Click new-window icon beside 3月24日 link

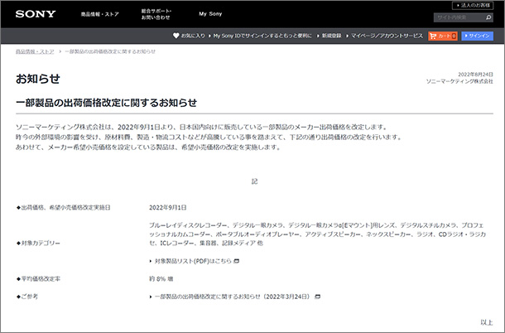point(318,297)
